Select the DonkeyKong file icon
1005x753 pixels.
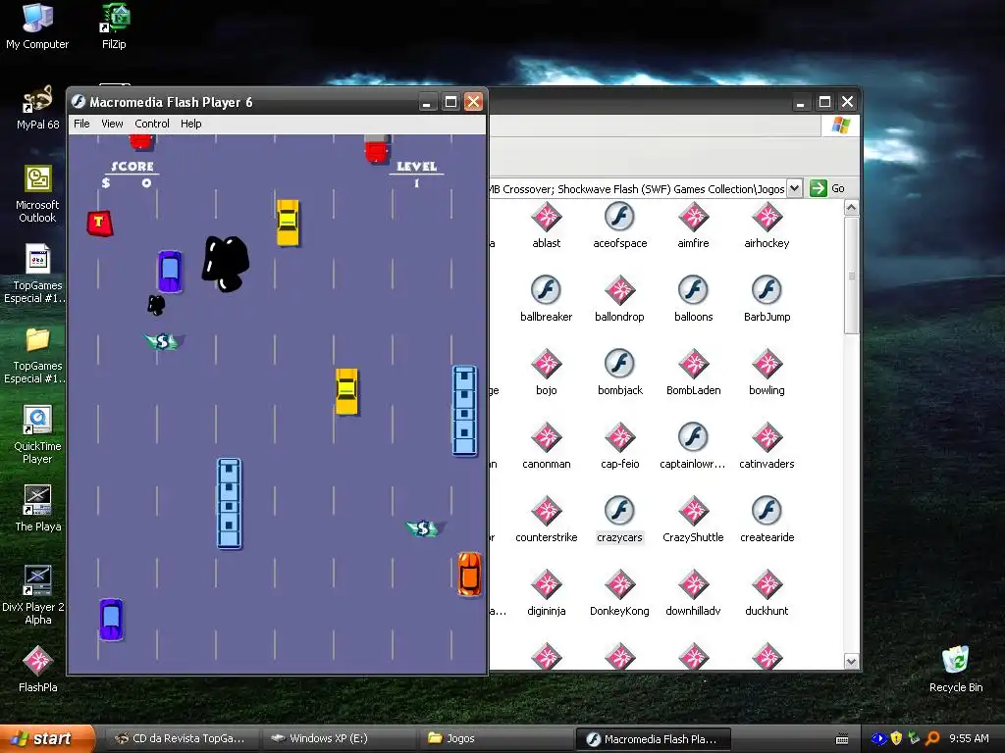(620, 585)
